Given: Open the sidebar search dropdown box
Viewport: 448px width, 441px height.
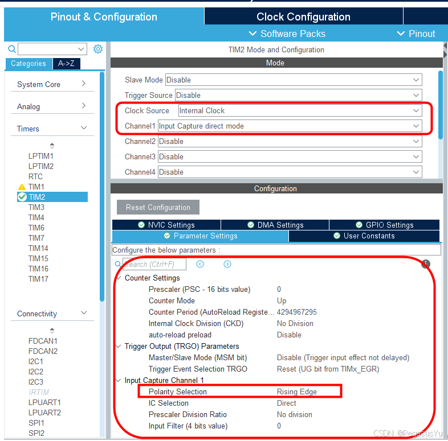Looking at the screenshot, I should [x=52, y=49].
